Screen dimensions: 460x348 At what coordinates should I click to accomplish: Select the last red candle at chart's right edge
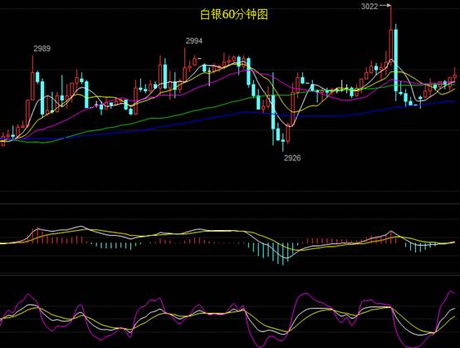click(x=455, y=76)
